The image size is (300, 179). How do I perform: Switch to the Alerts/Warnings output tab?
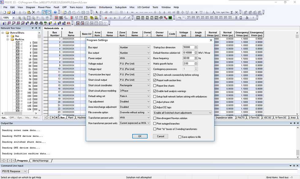click(40, 161)
